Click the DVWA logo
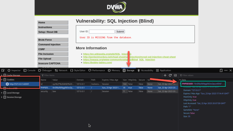 116,7
